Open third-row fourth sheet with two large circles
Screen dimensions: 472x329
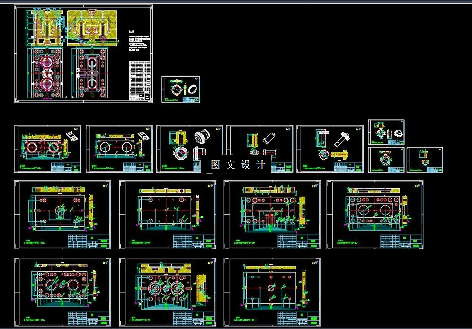click(375, 215)
